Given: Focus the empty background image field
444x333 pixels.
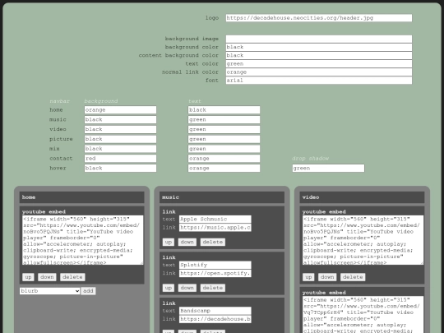Looking at the screenshot, I should coord(319,39).
